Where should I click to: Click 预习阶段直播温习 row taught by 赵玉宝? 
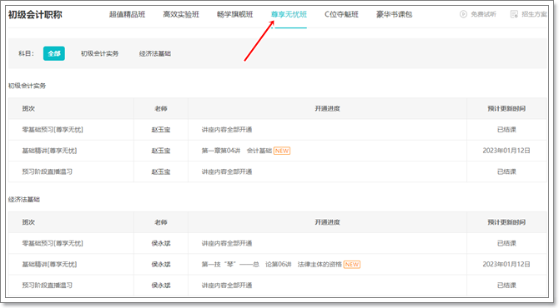coord(278,171)
